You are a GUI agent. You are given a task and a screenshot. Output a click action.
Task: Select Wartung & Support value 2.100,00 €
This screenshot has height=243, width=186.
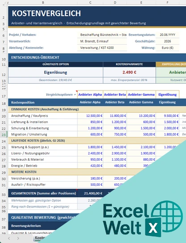click(141, 147)
